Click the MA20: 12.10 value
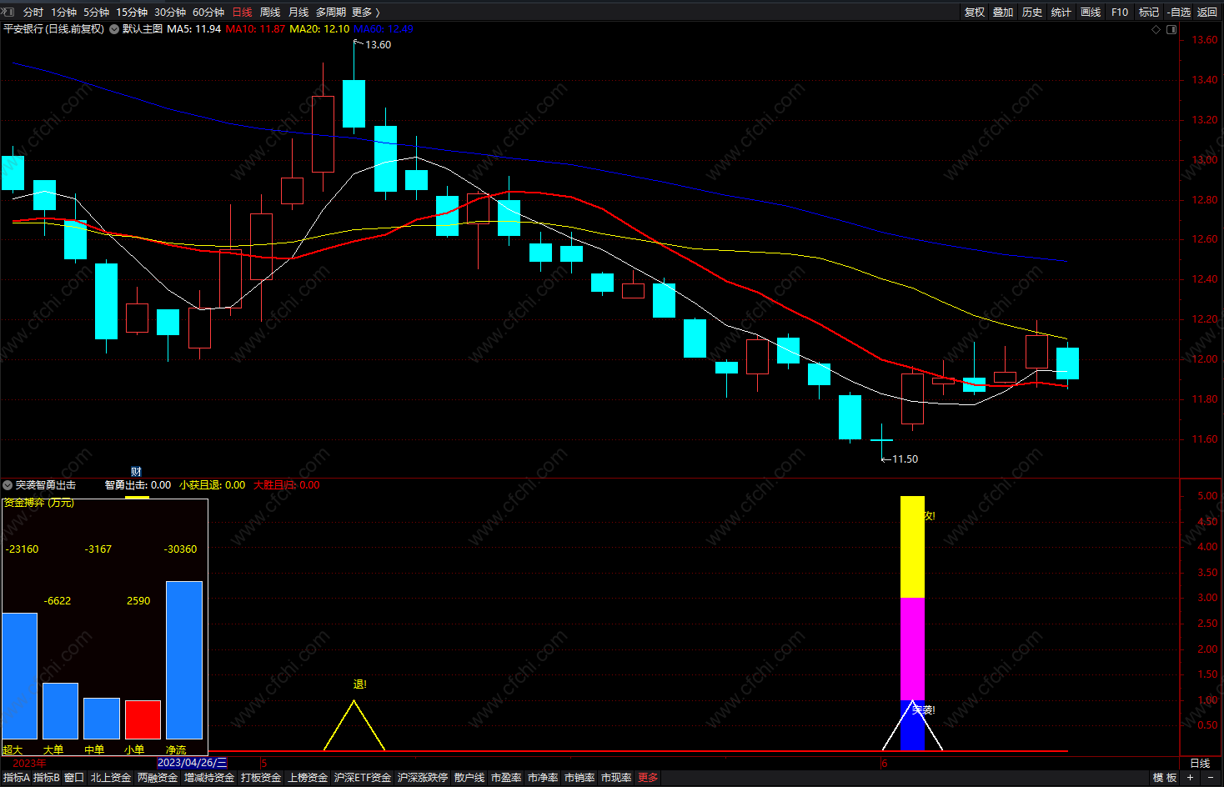1224x787 pixels. (319, 29)
